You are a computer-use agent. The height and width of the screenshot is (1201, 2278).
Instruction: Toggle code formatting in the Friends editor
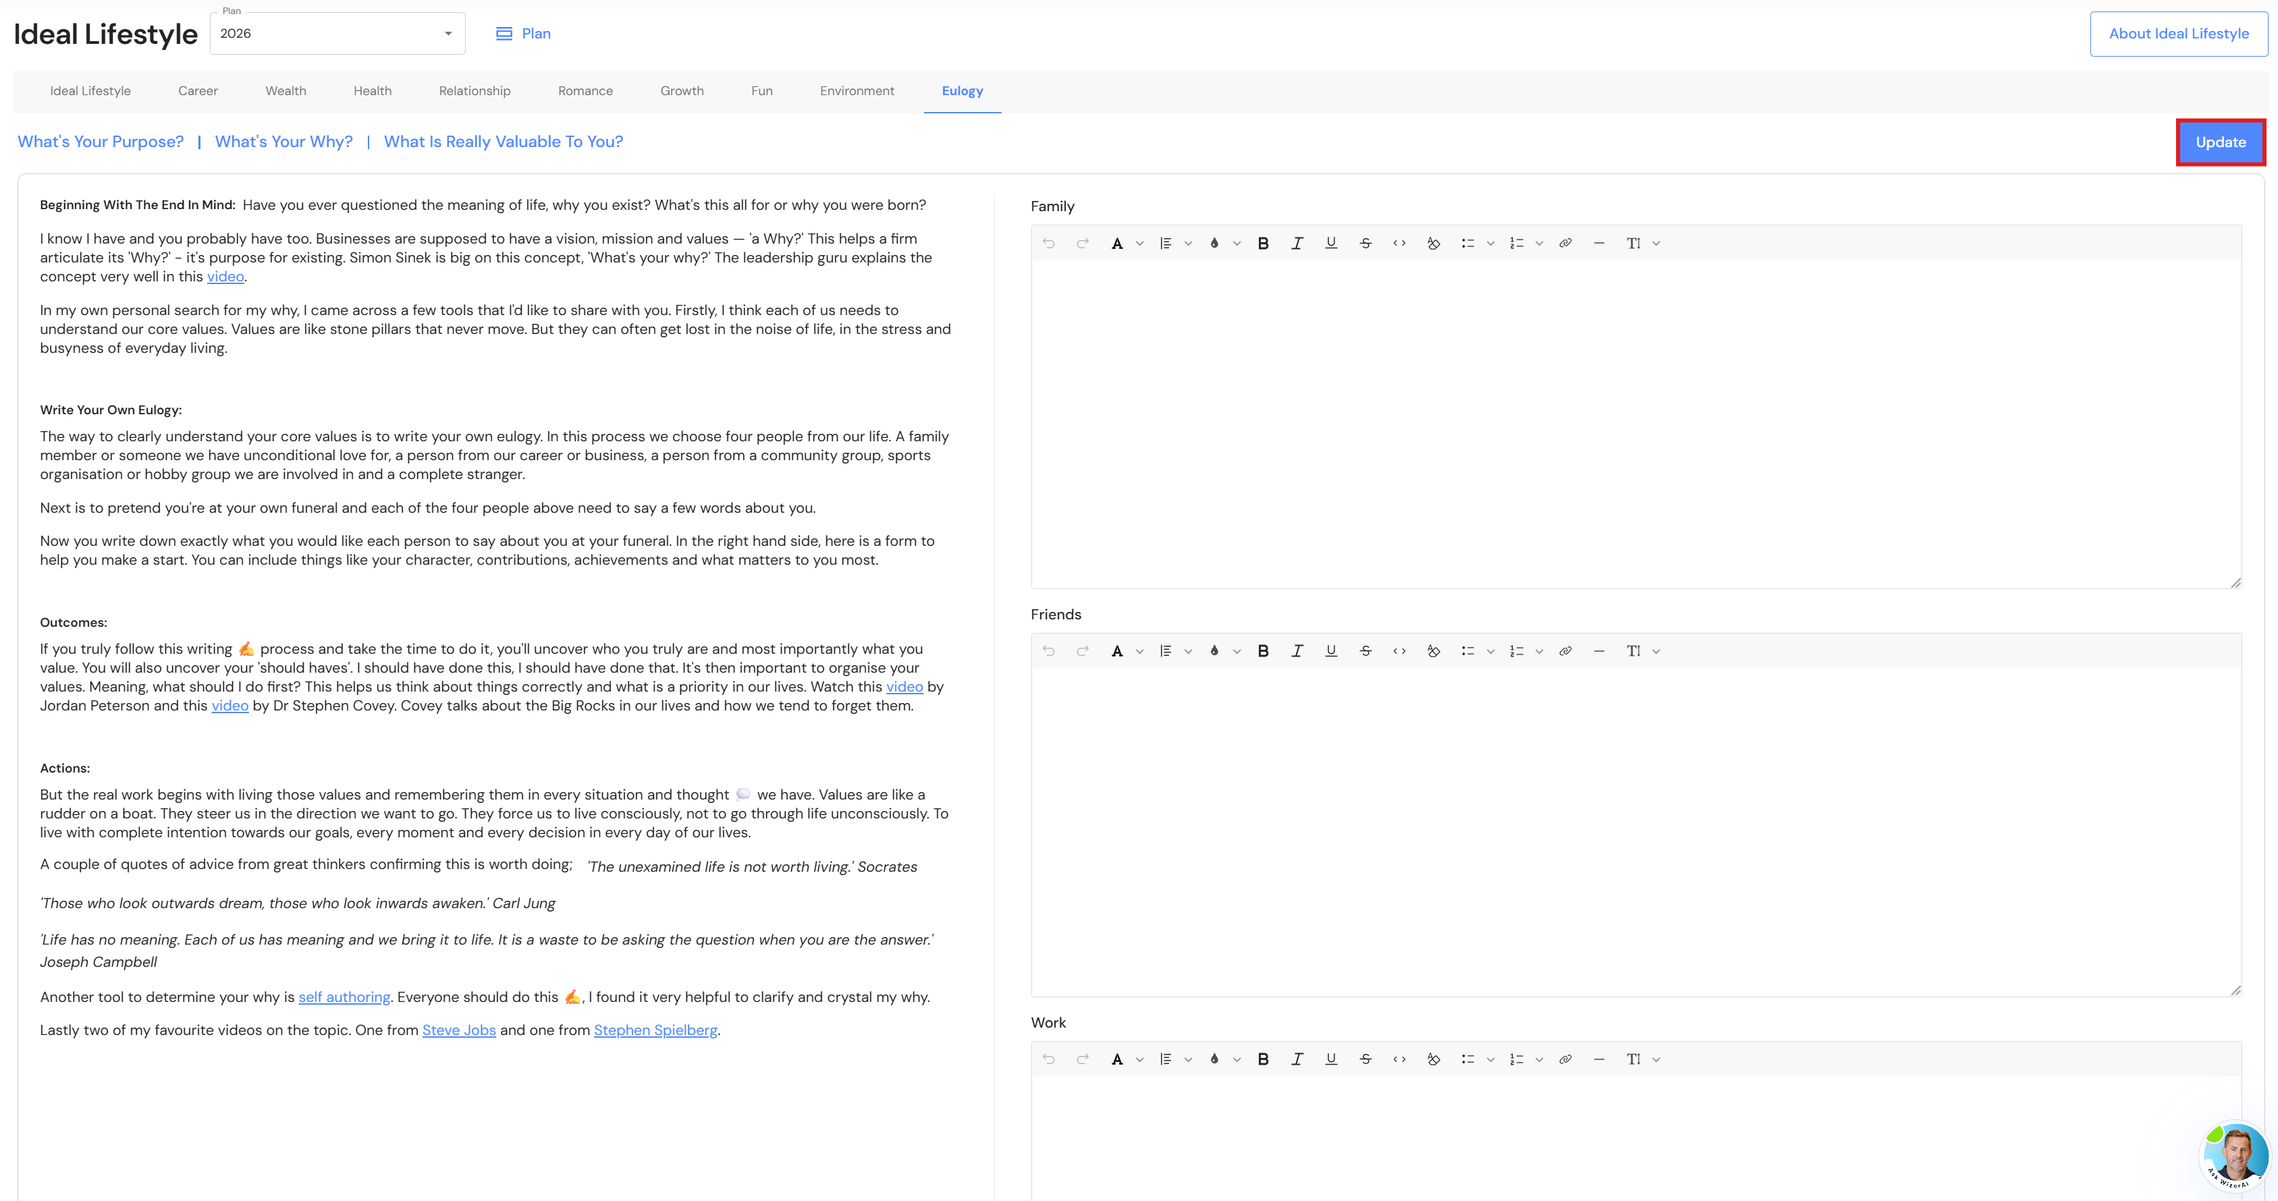pos(1399,651)
